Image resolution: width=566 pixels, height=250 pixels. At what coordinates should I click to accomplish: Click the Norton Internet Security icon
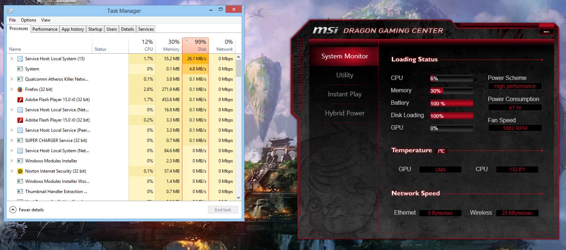20,171
